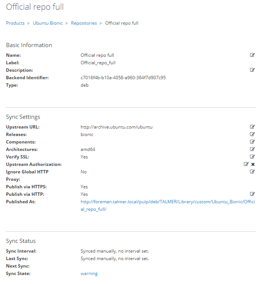Open the Published At repository URL
The height and width of the screenshot is (284, 268).
(168, 206)
